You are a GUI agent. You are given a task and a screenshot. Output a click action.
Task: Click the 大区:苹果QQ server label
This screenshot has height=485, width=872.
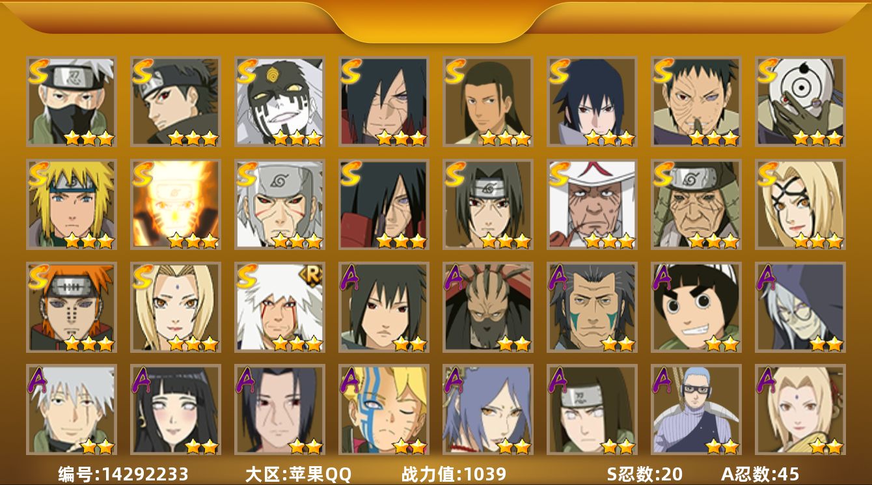(x=298, y=474)
